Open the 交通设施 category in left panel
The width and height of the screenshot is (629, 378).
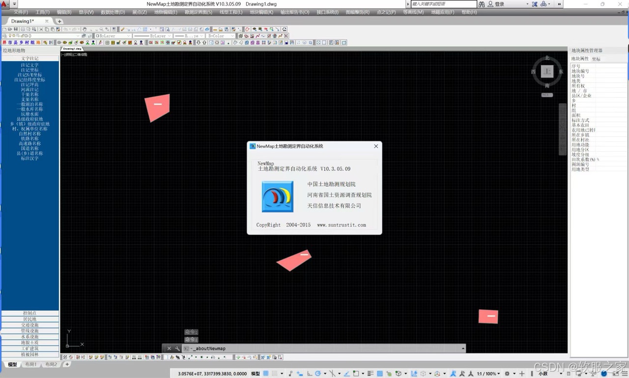tap(29, 325)
